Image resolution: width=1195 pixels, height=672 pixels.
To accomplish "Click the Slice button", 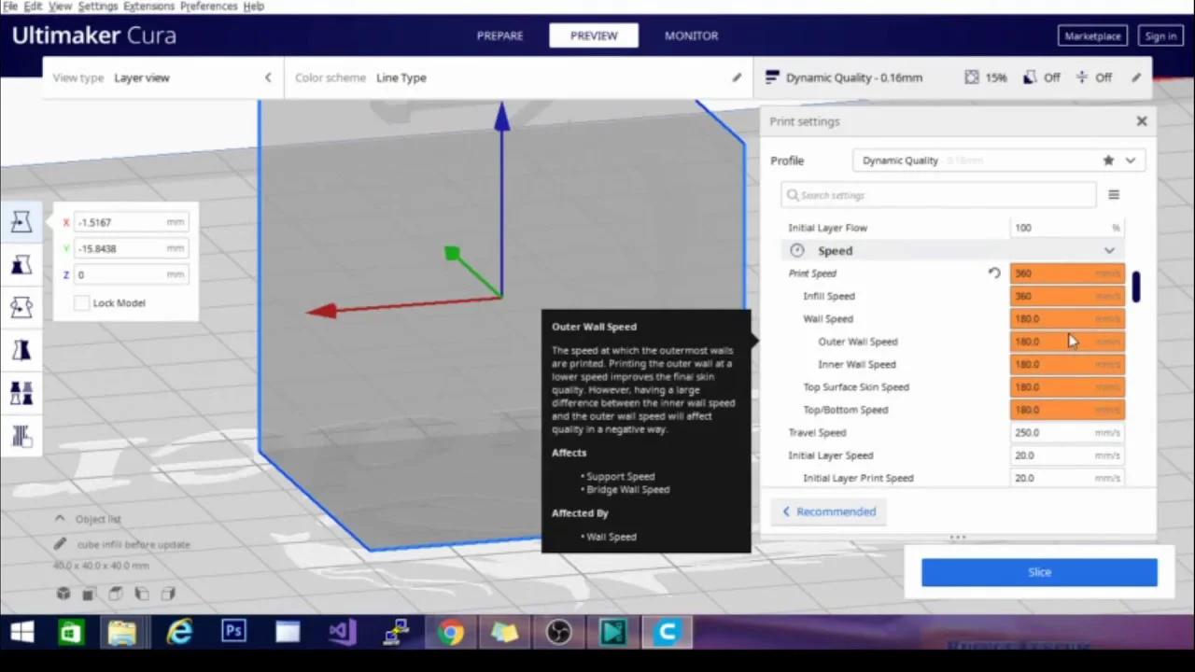I will click(x=1039, y=572).
